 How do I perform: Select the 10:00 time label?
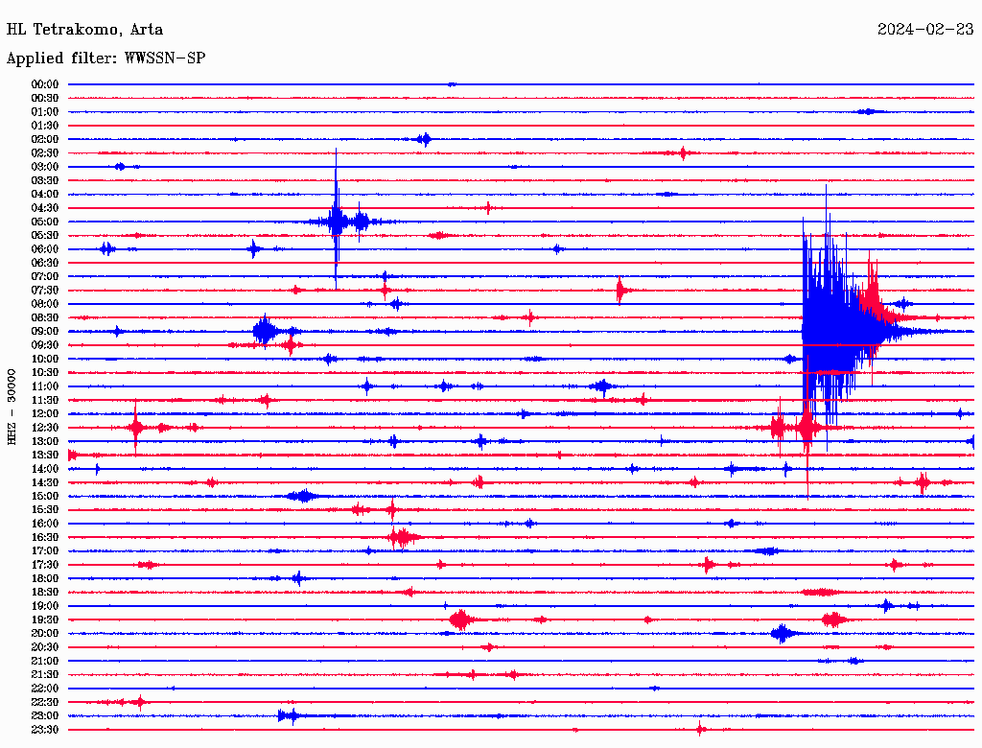[x=45, y=359]
